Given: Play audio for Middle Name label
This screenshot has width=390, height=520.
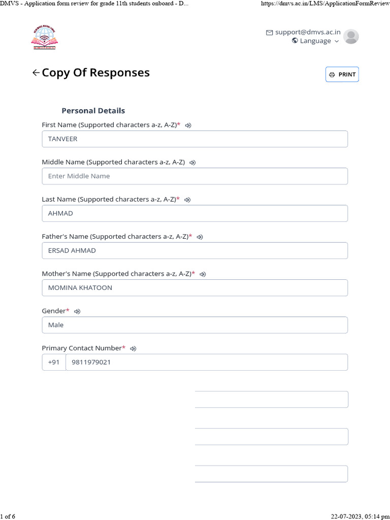Looking at the screenshot, I should coord(192,162).
